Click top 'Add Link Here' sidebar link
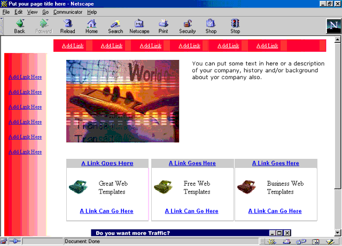The image size is (342, 246). (x=25, y=77)
